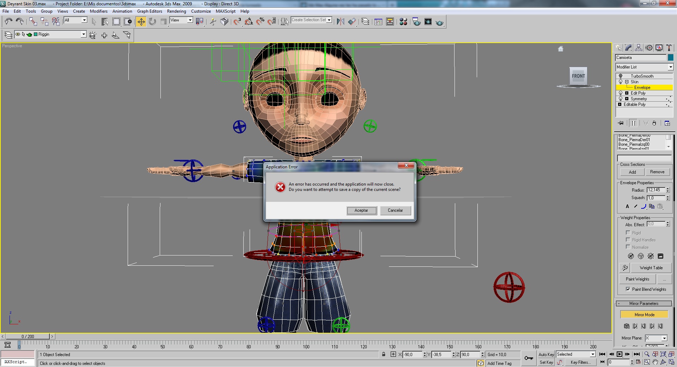Click the time slider showing 0 / 200
Screen dimensions: 677x367
pos(28,337)
